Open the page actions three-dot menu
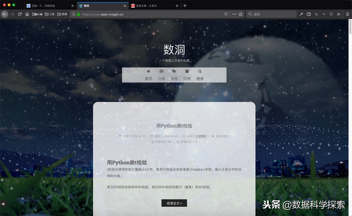Viewport: 352px width, 216px height. pyautogui.click(x=234, y=14)
